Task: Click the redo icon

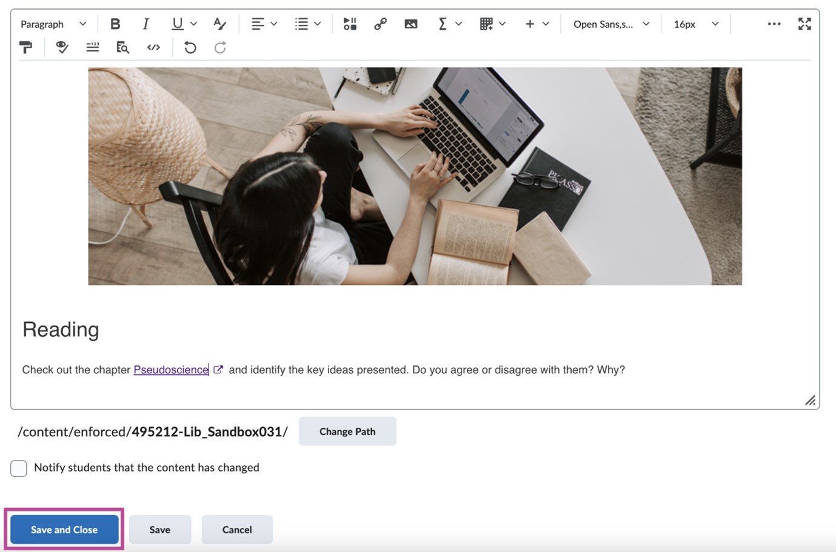Action: 220,47
